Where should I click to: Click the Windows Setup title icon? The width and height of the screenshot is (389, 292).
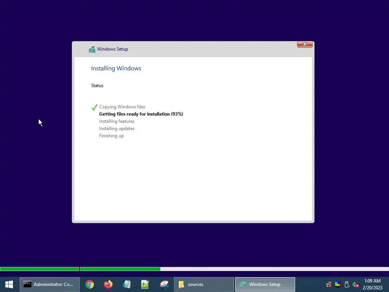[92, 49]
